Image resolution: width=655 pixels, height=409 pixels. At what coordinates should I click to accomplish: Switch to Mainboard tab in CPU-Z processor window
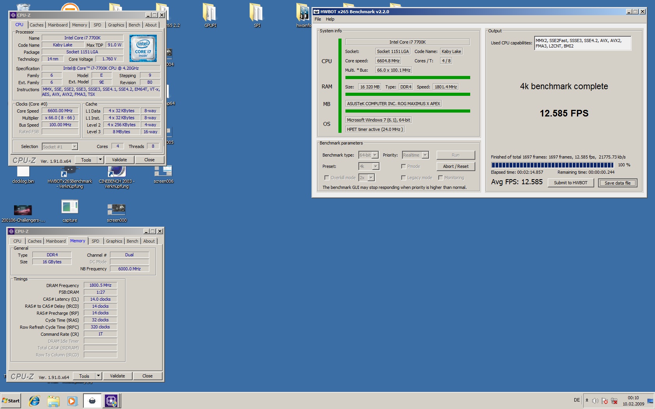(58, 25)
